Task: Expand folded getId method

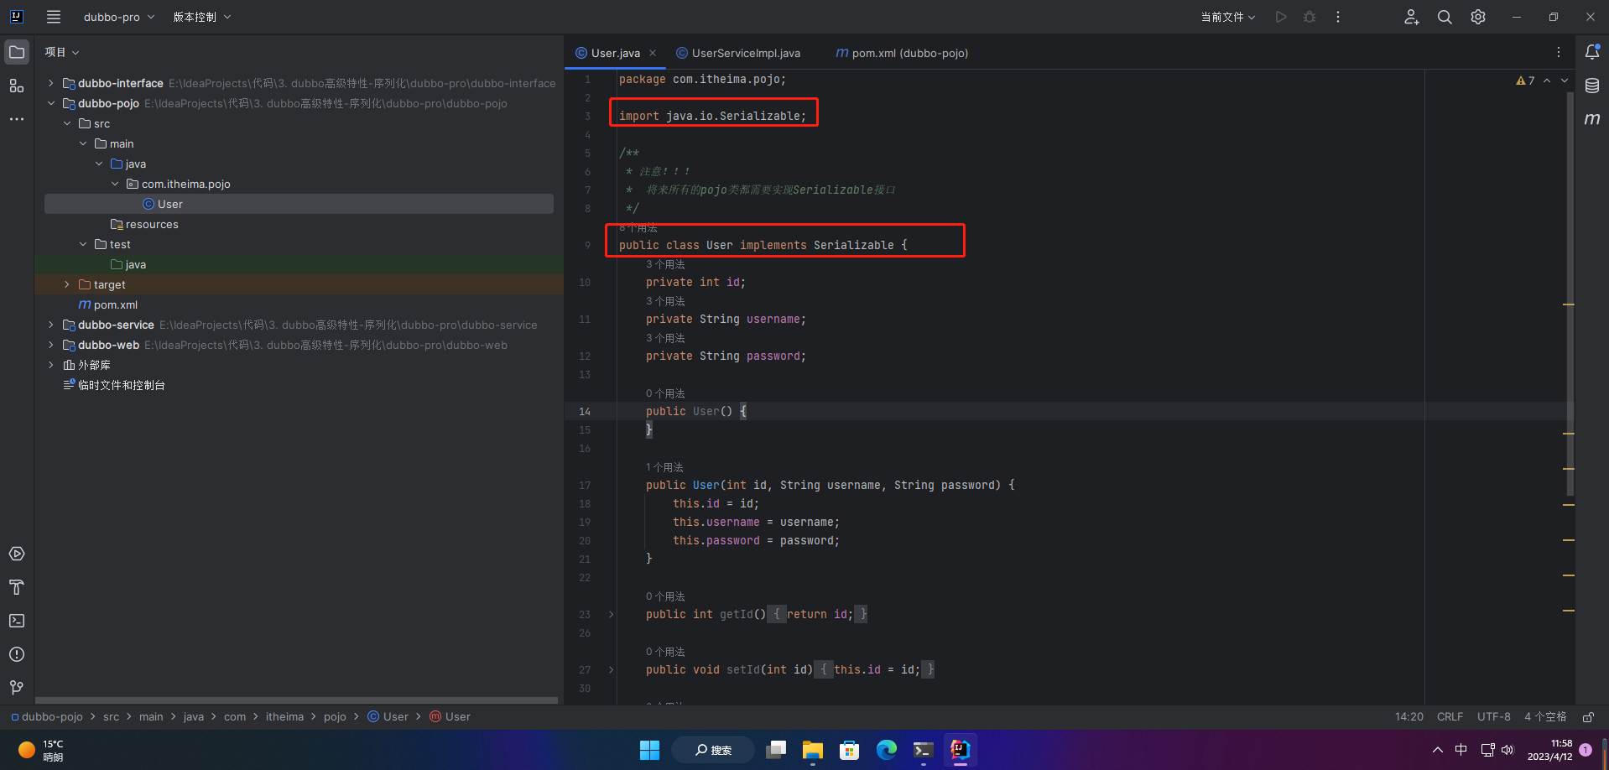Action: coord(612,615)
